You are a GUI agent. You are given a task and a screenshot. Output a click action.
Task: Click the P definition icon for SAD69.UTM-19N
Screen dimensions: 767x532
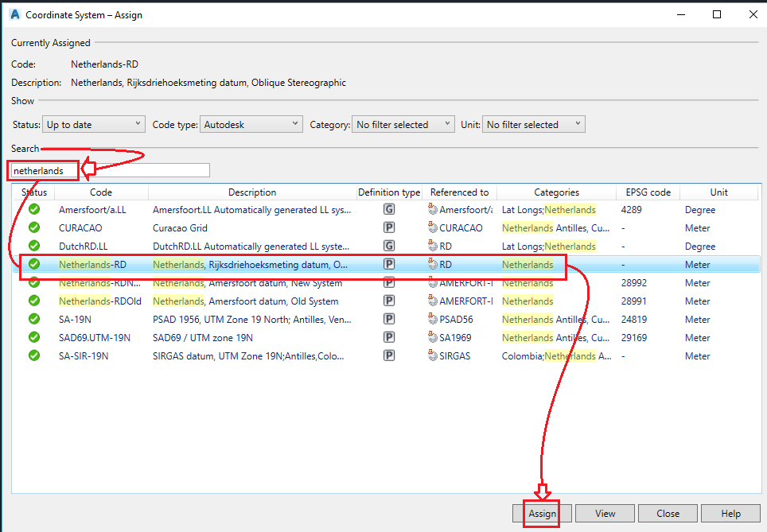(x=389, y=337)
